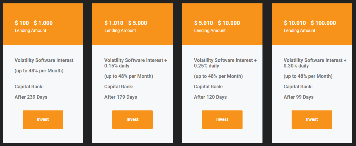Image resolution: width=356 pixels, height=146 pixels.
Task: Click Invest on the $100 - $1.000 plan
Action: (x=43, y=119)
